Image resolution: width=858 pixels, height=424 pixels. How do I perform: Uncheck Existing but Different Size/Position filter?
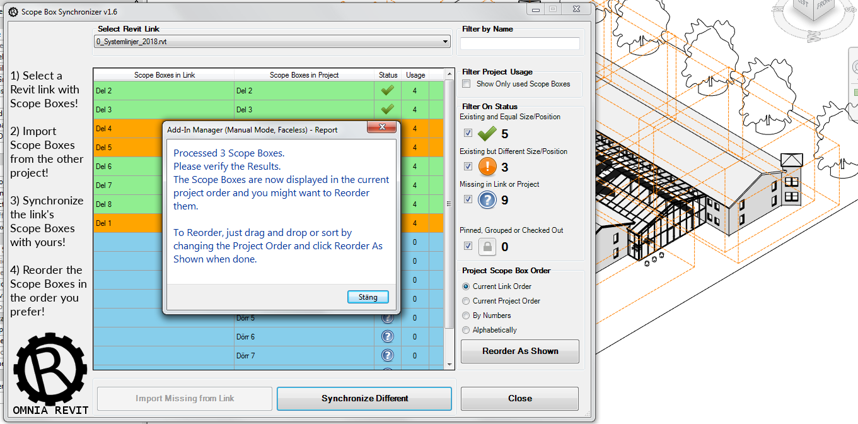click(x=467, y=166)
